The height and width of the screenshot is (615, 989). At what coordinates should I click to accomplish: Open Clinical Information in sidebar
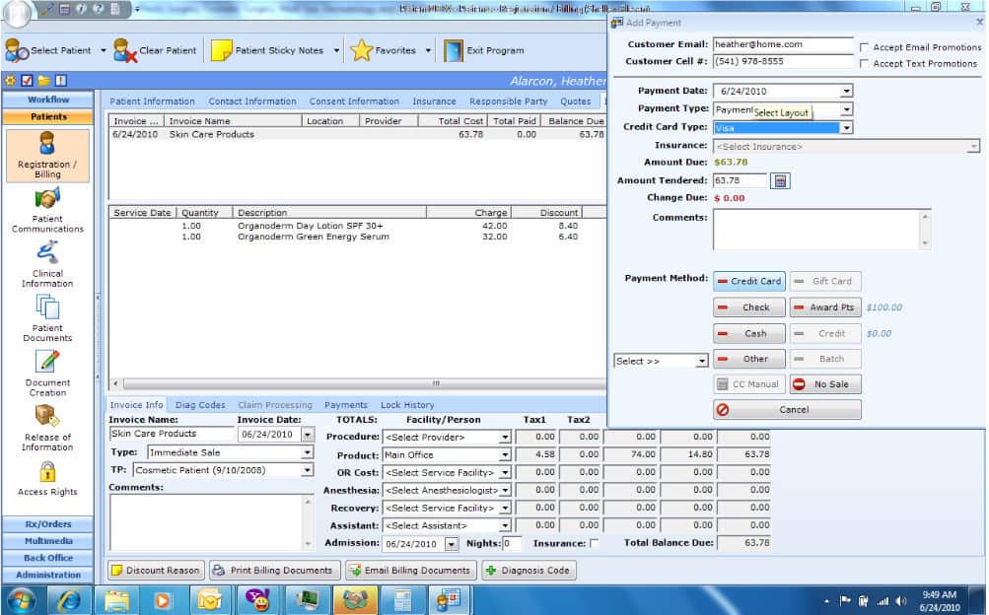(x=47, y=253)
